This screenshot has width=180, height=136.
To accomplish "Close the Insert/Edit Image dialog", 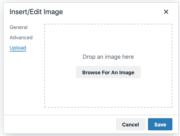I will (x=166, y=12).
